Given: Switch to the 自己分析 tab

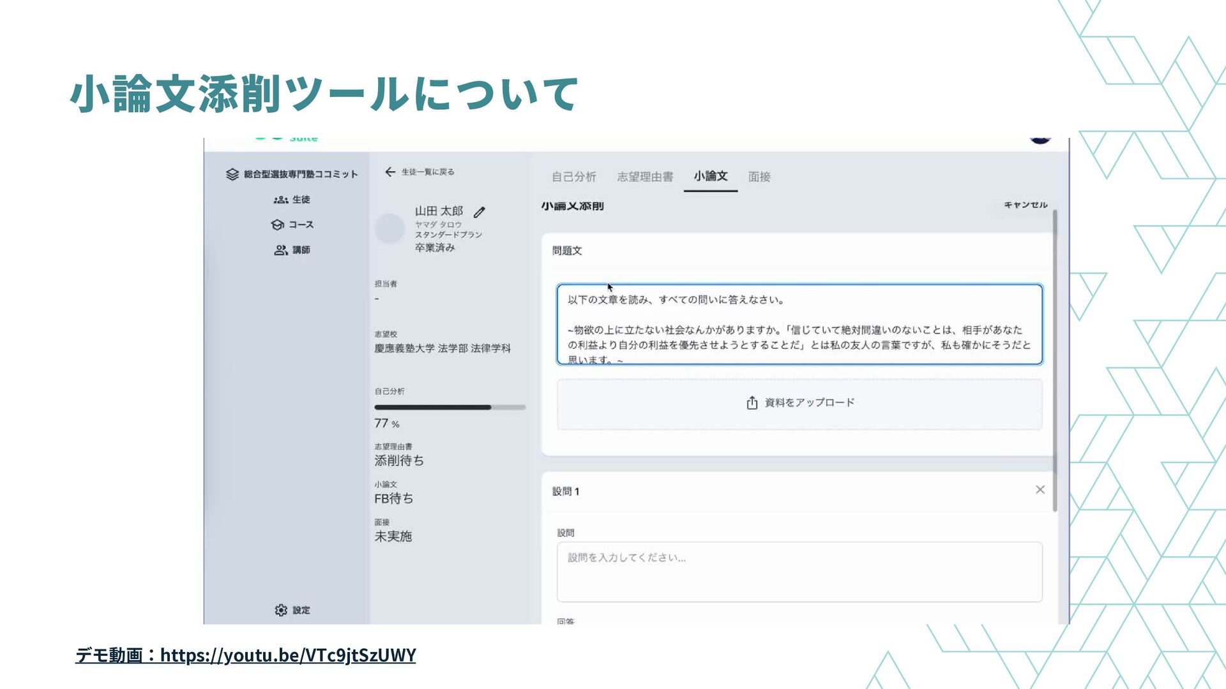Looking at the screenshot, I should (573, 177).
